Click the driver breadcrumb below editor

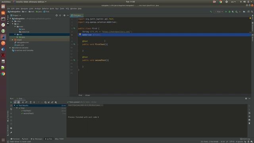(x=87, y=95)
